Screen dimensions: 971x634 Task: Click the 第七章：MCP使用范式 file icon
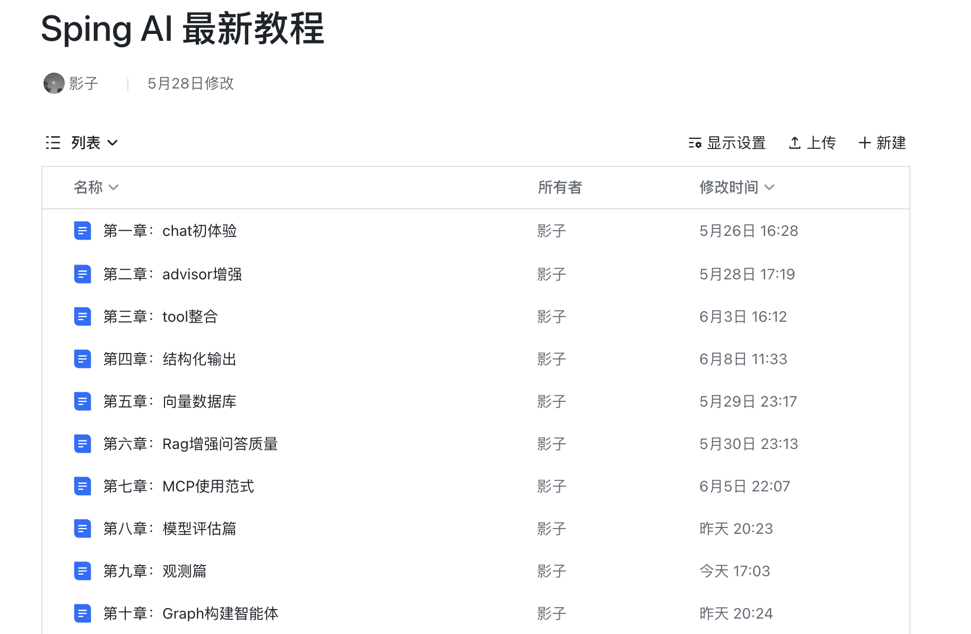[x=83, y=486]
